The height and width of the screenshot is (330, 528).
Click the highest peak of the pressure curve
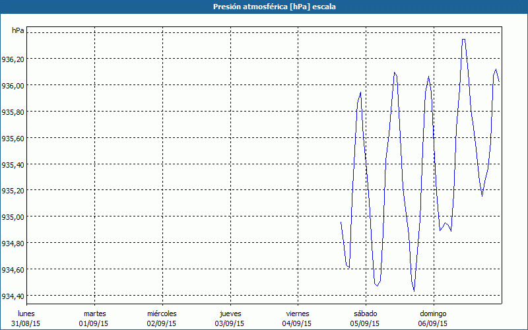click(x=464, y=40)
